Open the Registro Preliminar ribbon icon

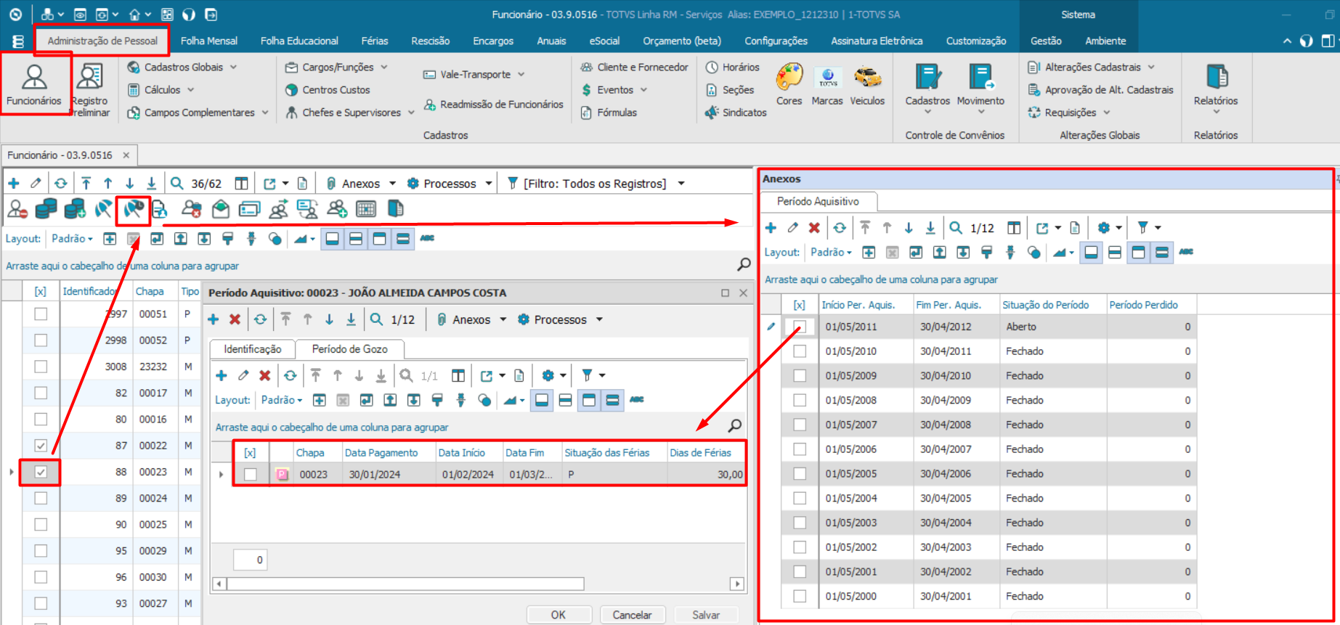pos(90,90)
